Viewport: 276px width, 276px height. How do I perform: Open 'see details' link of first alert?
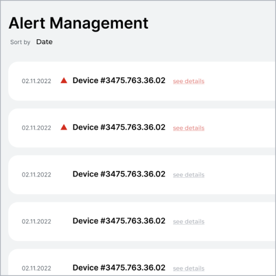pos(189,81)
